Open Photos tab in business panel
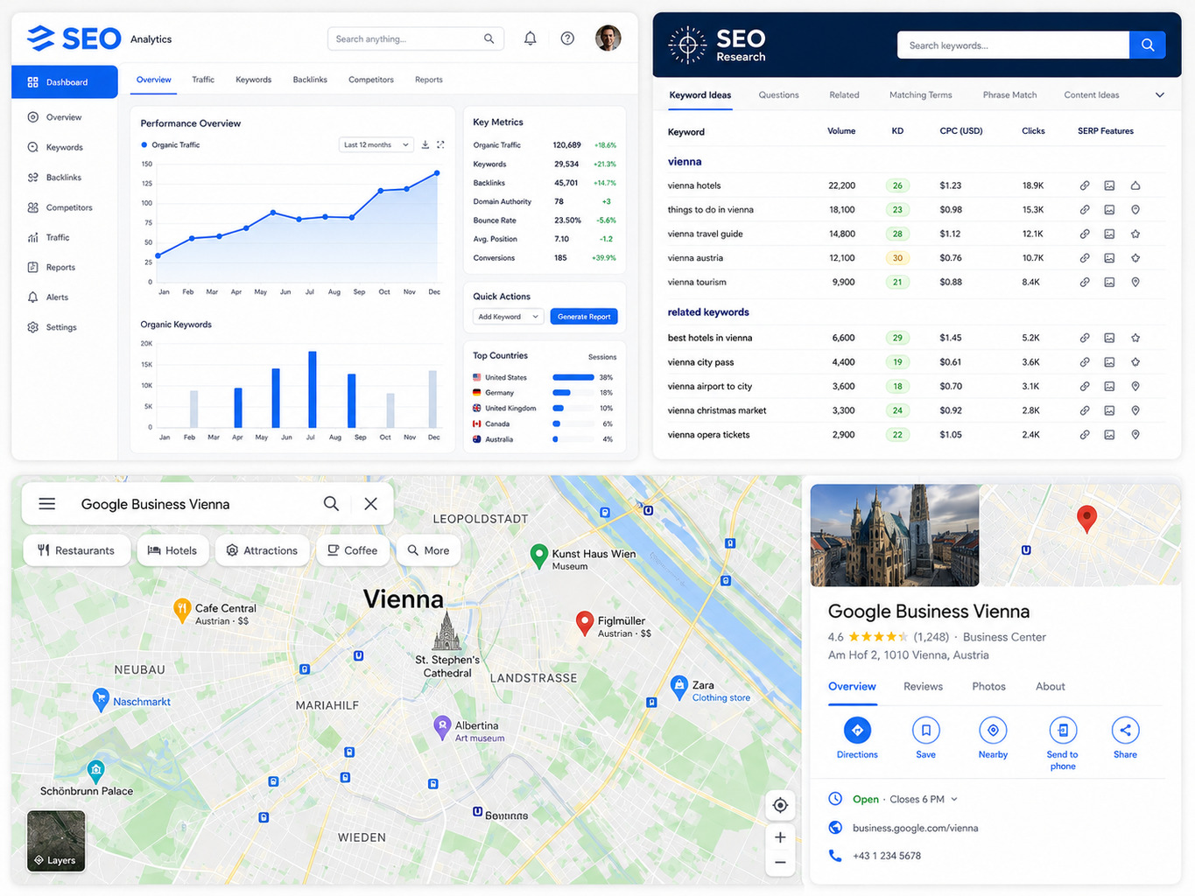 [x=988, y=687]
